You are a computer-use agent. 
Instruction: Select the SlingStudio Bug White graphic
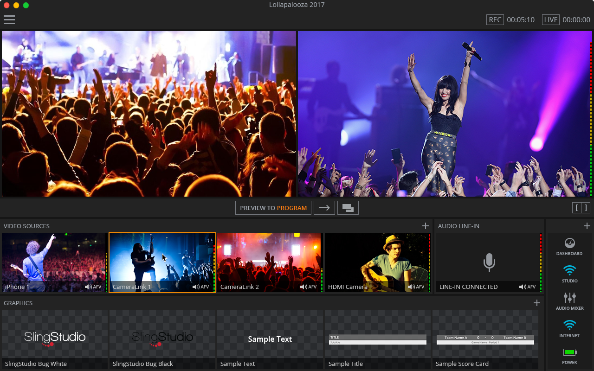click(54, 339)
